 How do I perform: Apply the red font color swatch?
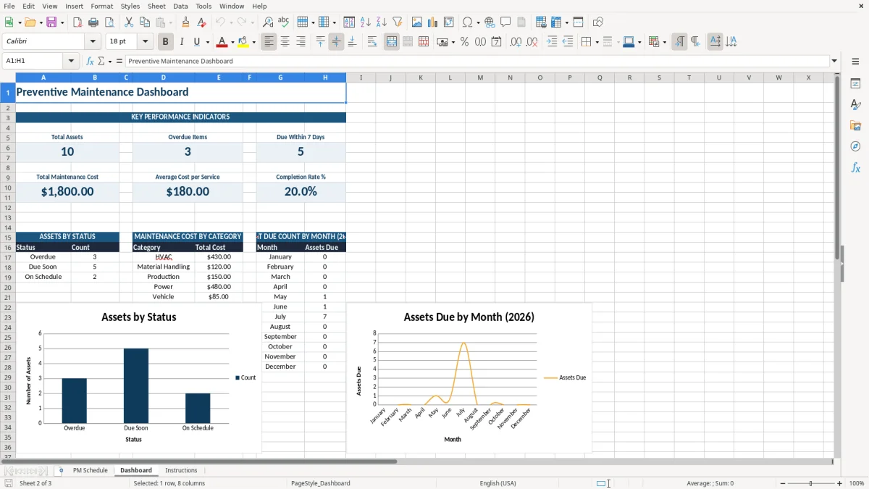pos(222,42)
